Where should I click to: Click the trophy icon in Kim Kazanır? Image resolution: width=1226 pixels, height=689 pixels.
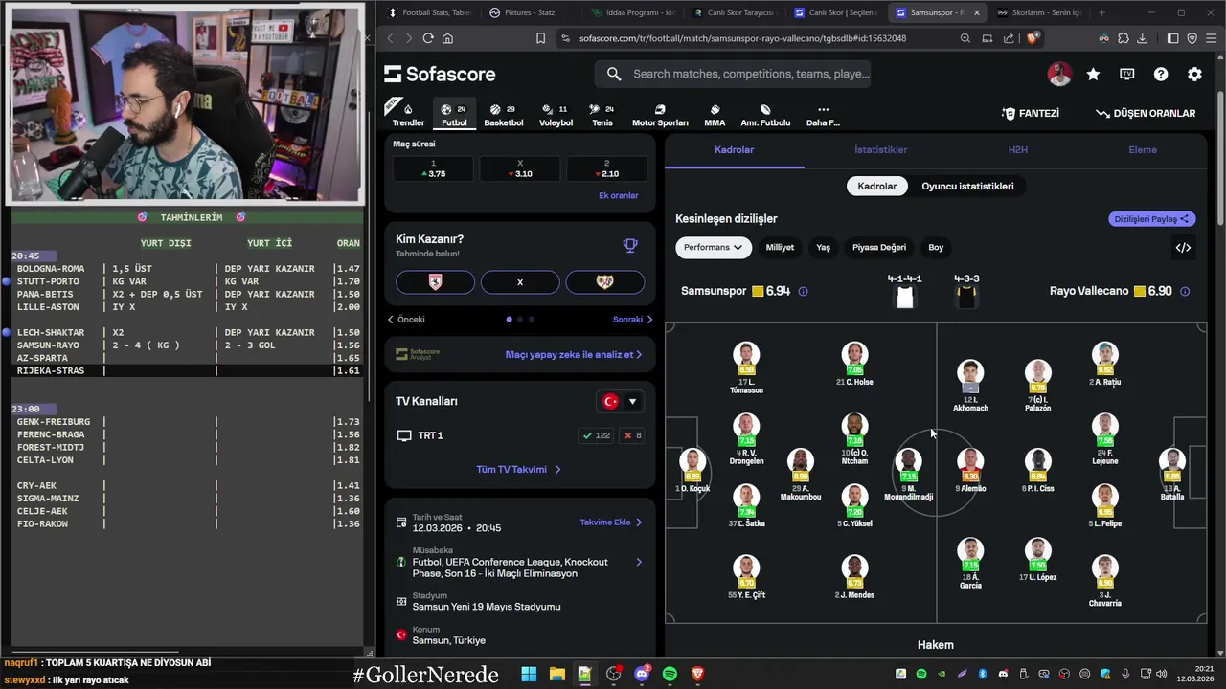[630, 246]
